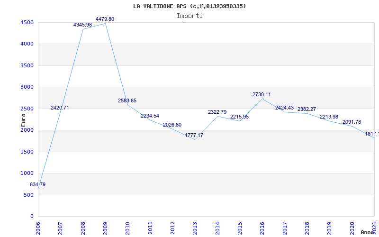Click x-axis year 2018
379x237 pixels.
point(307,228)
